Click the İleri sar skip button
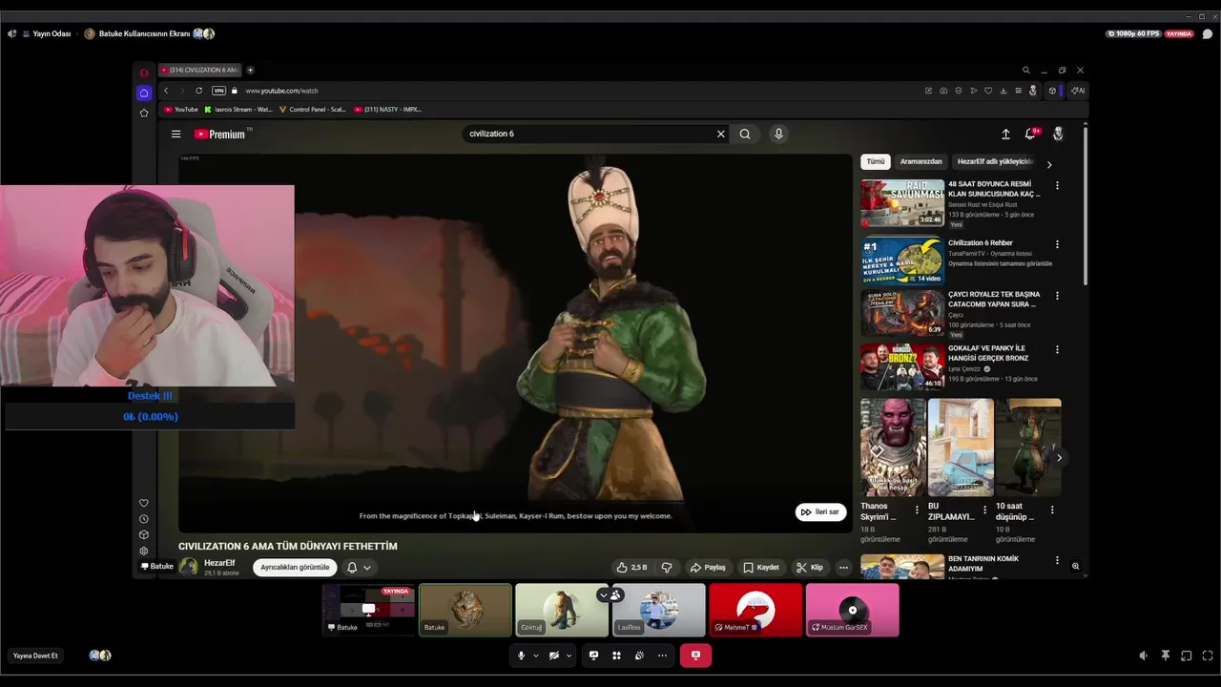This screenshot has height=687, width=1221. coord(820,512)
